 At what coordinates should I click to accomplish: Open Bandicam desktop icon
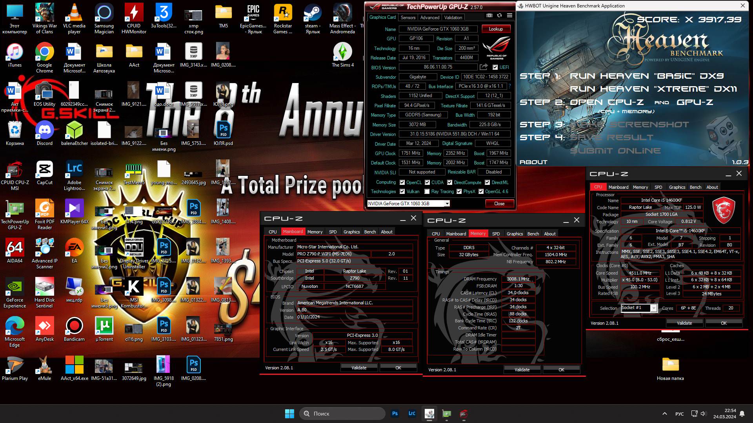click(74, 329)
